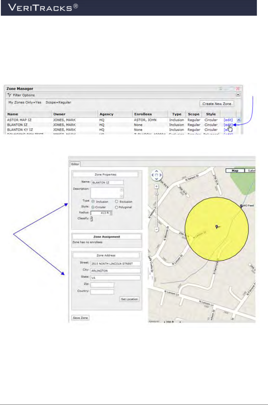The height and width of the screenshot is (405, 268).
Task: Click the map zoom in plus button
Action: (156, 186)
